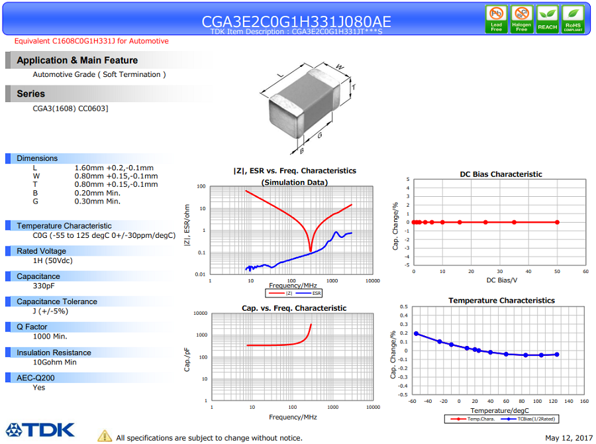Click the Temp.Chara. legend entry

coord(472,419)
